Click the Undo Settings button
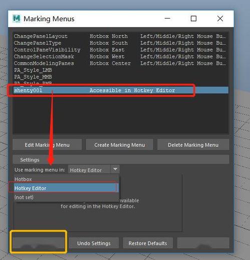Image resolution: width=250 pixels, height=260 pixels. (x=94, y=243)
